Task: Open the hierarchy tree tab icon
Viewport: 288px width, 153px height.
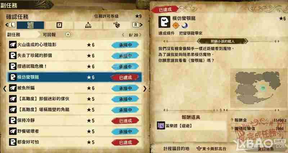Action: (x=88, y=25)
